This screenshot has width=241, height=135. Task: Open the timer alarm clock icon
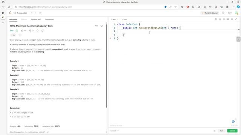point(223,13)
